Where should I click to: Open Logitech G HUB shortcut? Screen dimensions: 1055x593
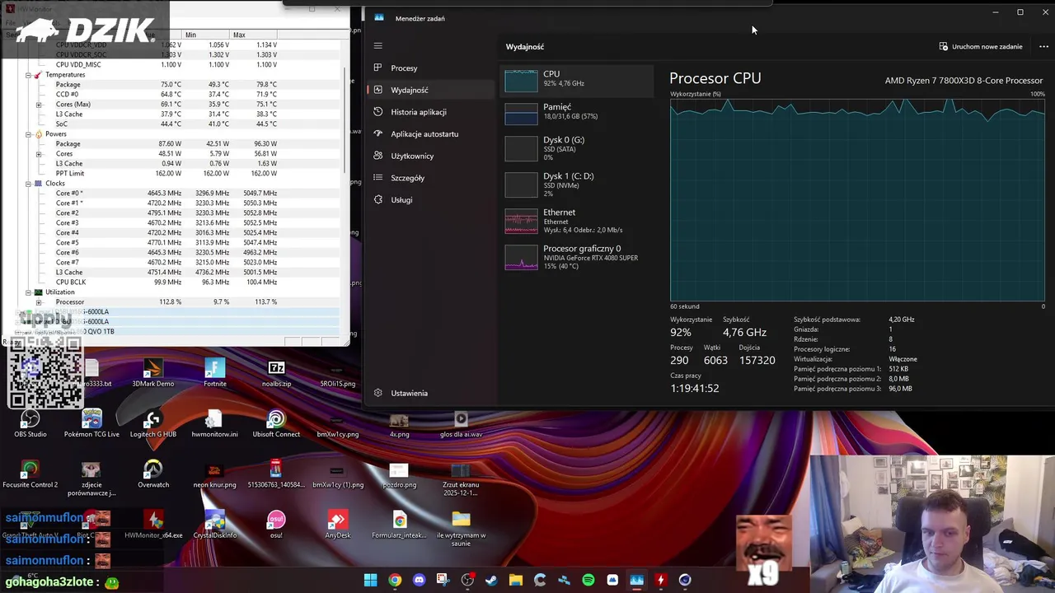(153, 424)
